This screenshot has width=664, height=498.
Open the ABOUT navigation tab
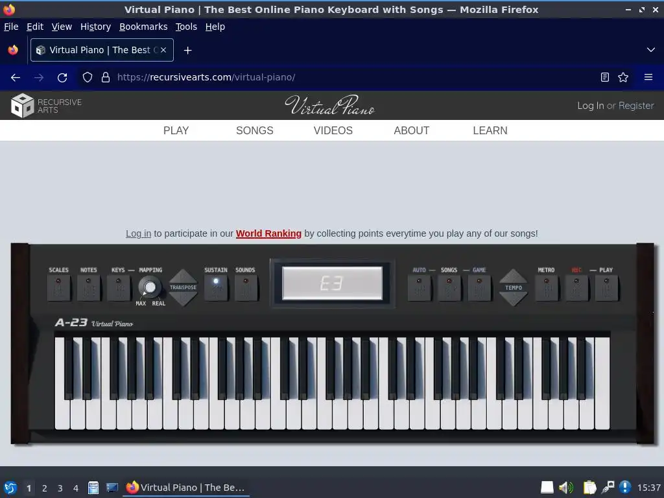412,130
